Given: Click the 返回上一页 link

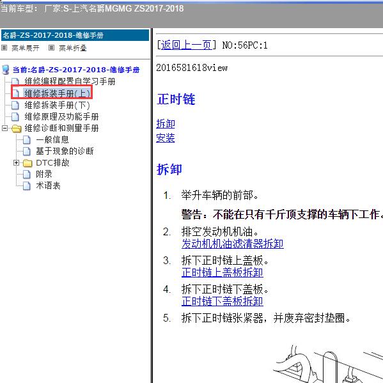Looking at the screenshot, I should [186, 45].
